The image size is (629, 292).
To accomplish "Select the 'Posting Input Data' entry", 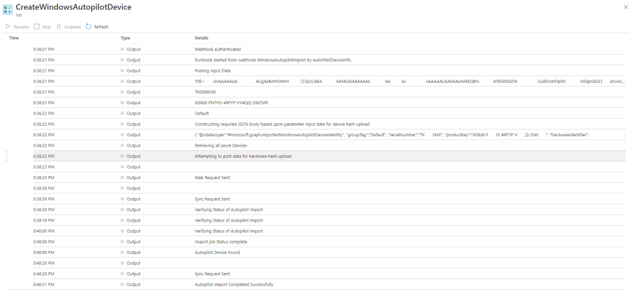I will coord(315,71).
